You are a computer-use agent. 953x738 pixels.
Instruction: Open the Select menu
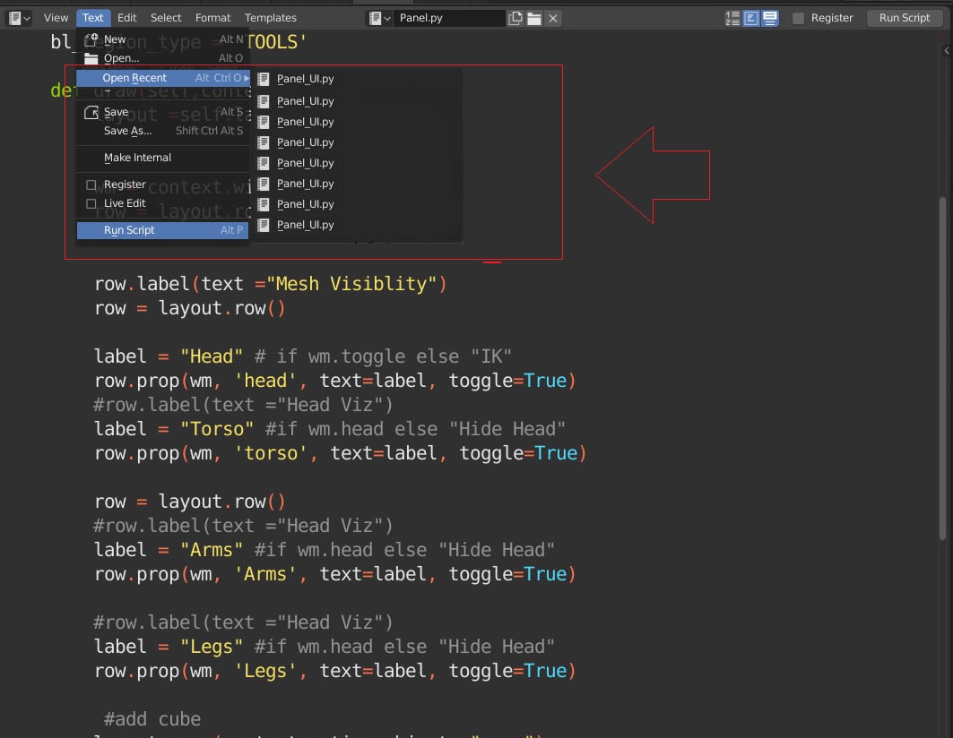(166, 18)
